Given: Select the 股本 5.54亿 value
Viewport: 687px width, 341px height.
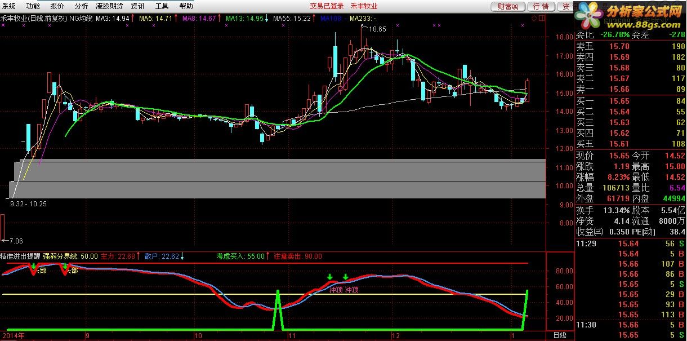Looking at the screenshot, I should tap(673, 210).
